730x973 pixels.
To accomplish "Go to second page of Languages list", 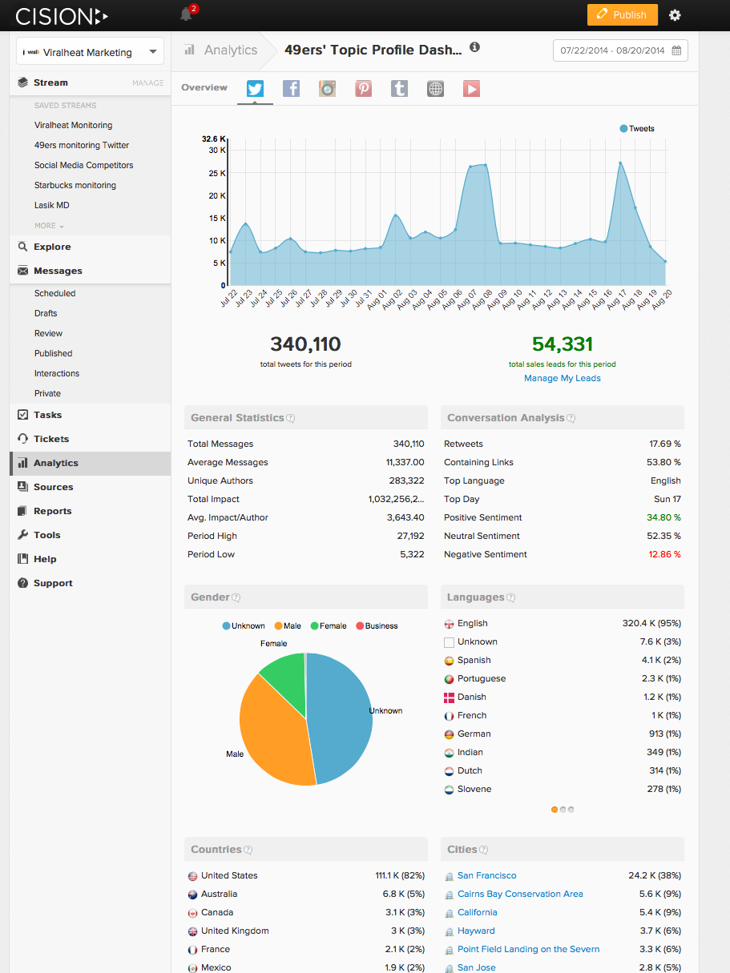I will 562,810.
